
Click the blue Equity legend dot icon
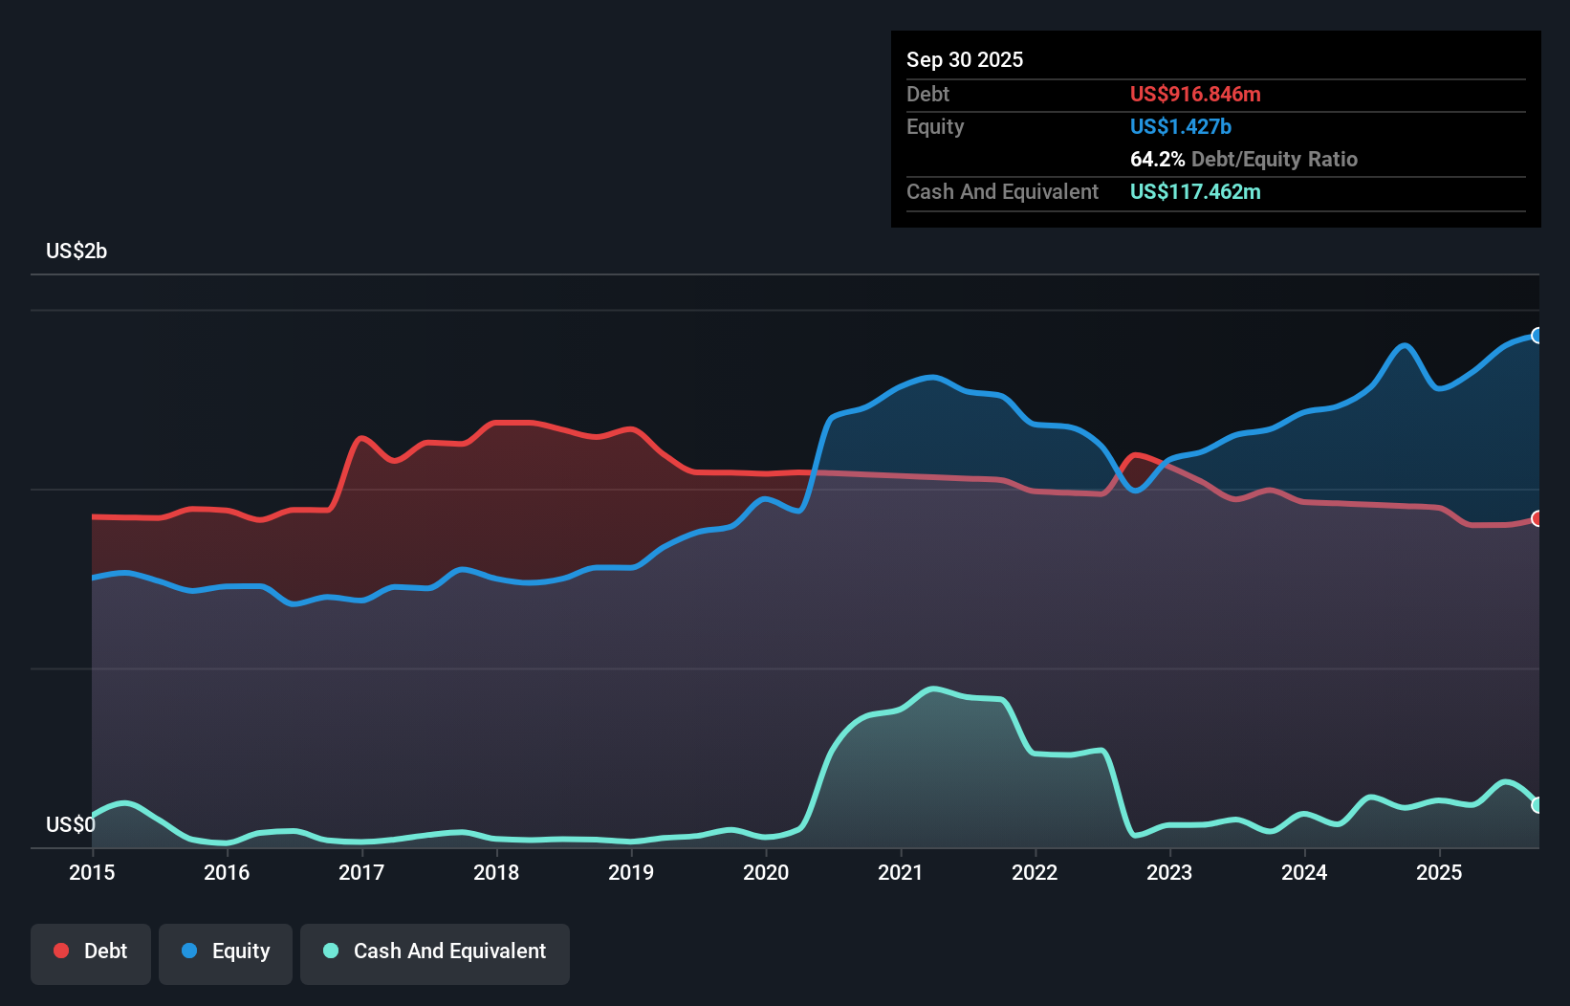[188, 951]
